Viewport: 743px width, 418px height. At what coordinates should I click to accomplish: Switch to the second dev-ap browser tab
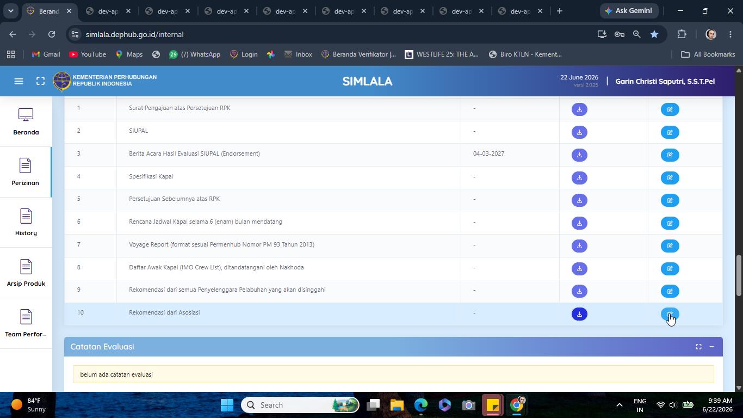168,11
